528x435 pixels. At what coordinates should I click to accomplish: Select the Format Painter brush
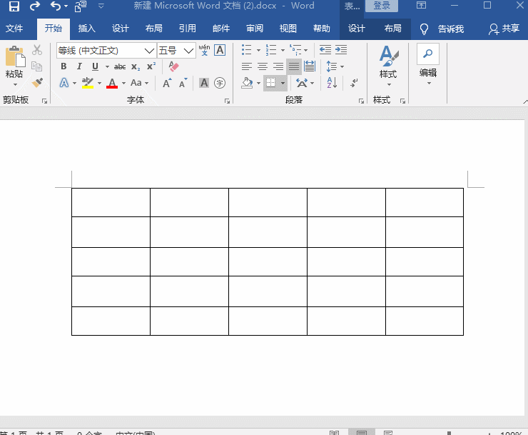[x=37, y=83]
